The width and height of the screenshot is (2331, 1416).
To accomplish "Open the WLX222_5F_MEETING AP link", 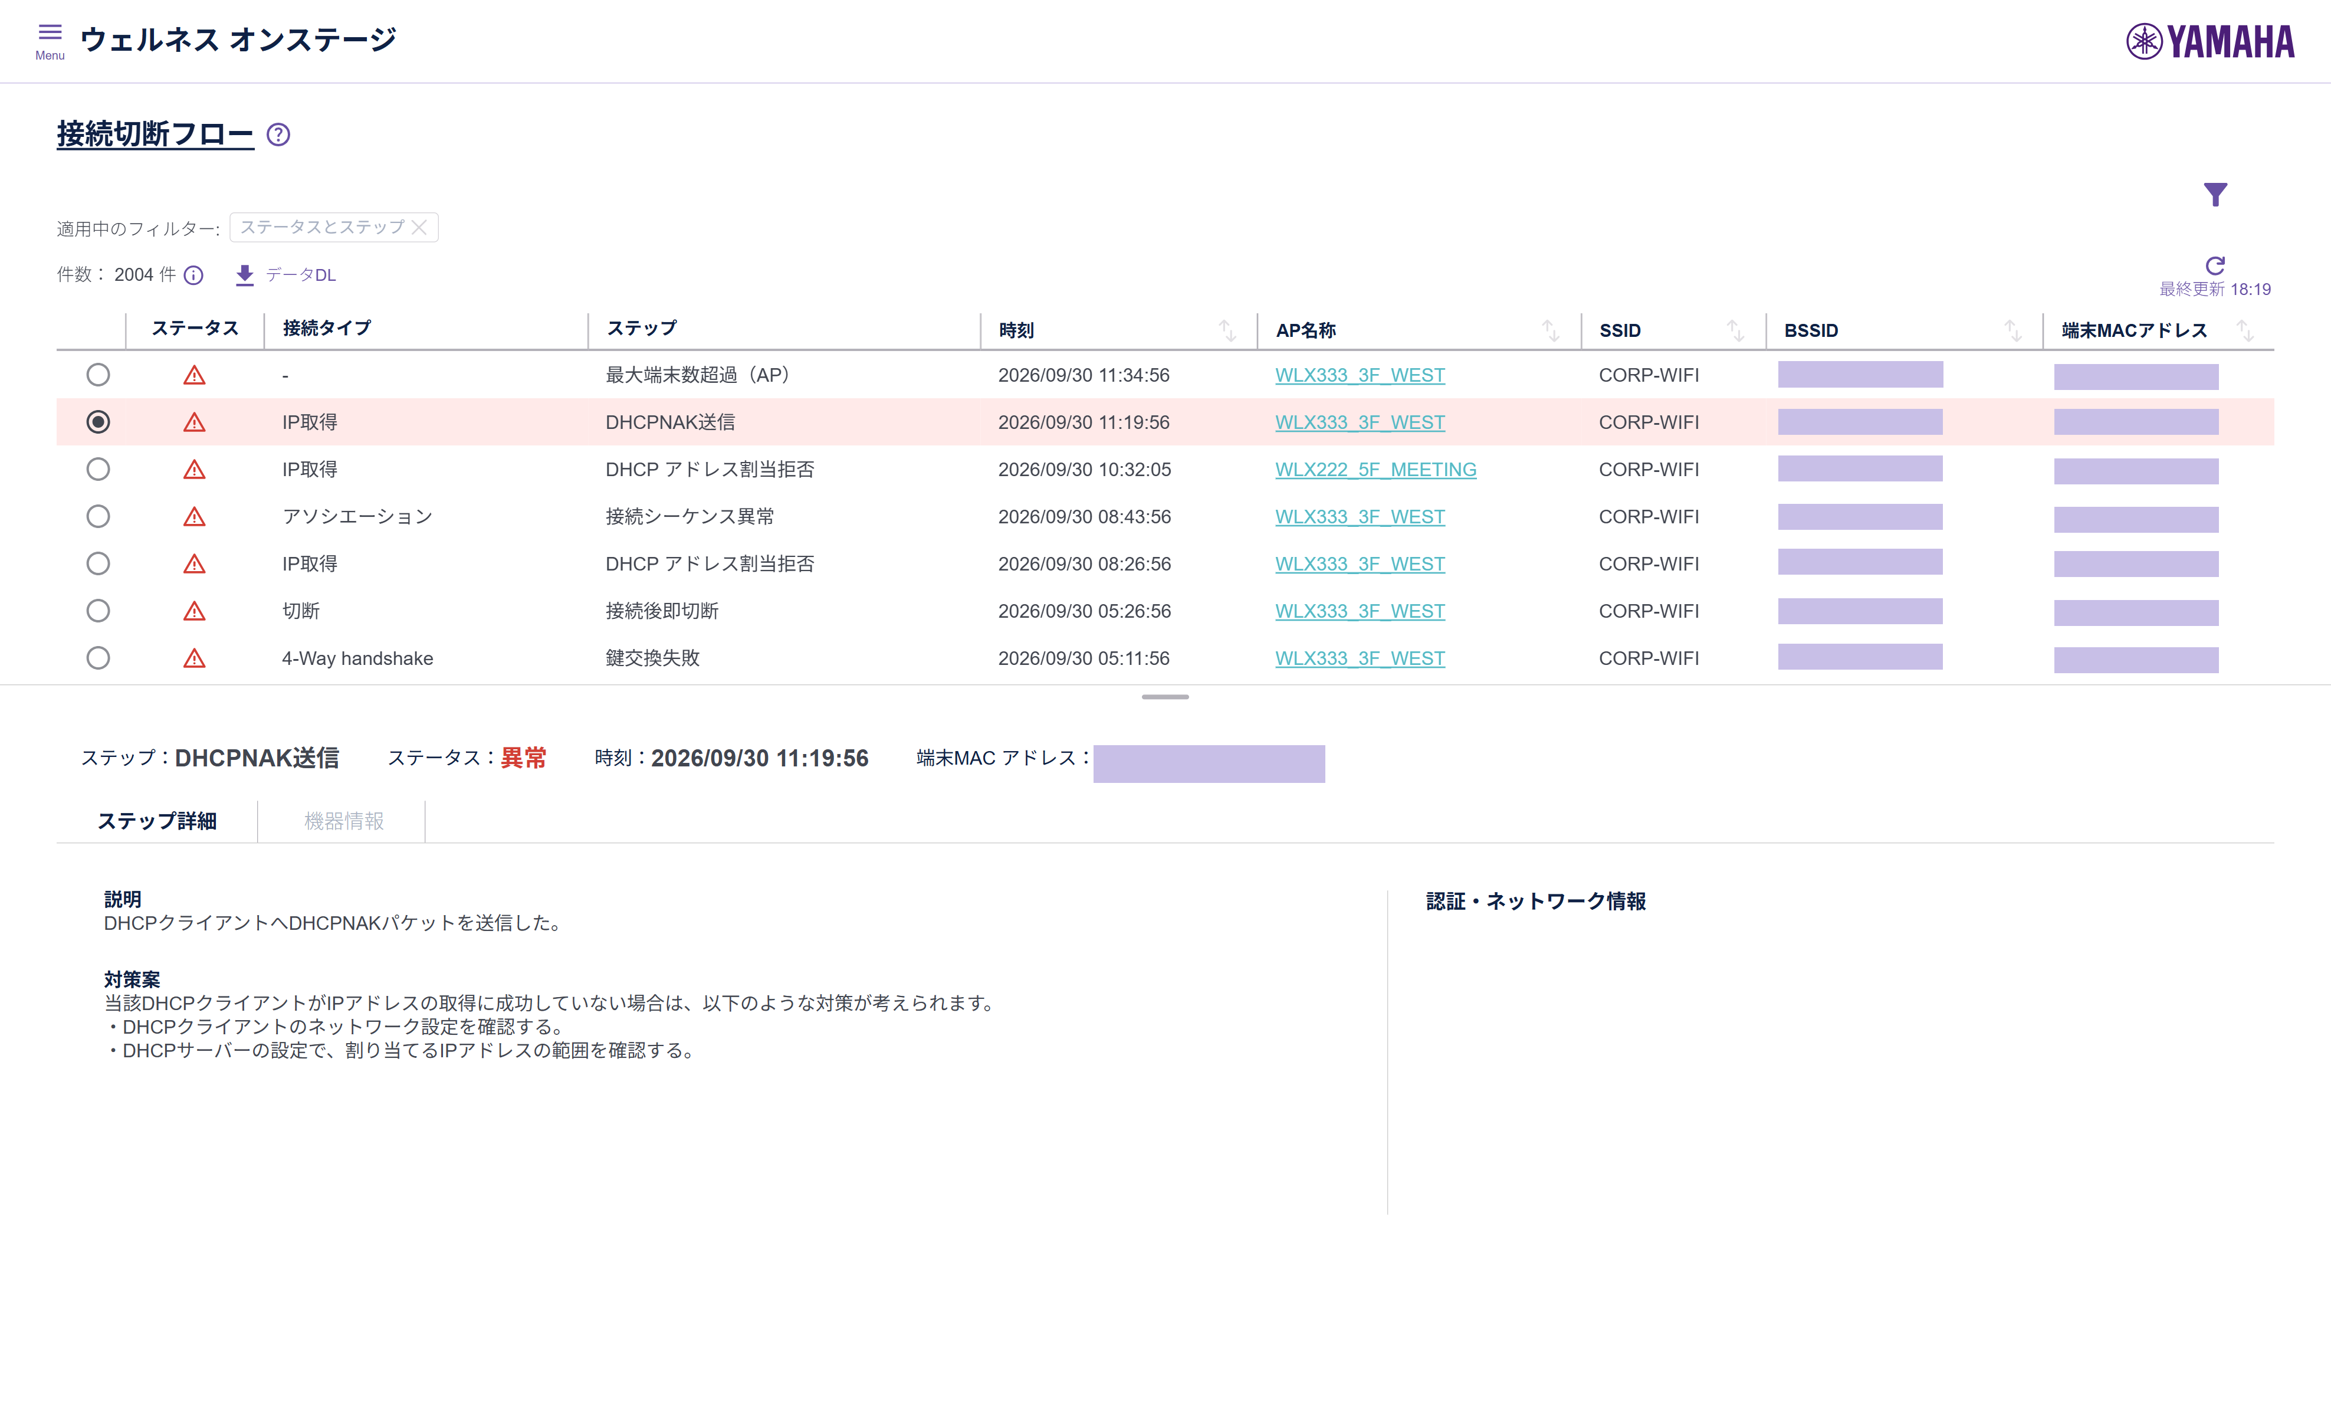I will pos(1375,470).
